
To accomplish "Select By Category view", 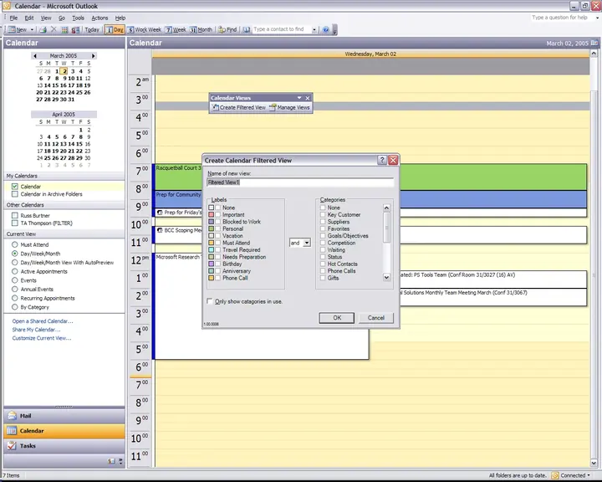I will (14, 307).
